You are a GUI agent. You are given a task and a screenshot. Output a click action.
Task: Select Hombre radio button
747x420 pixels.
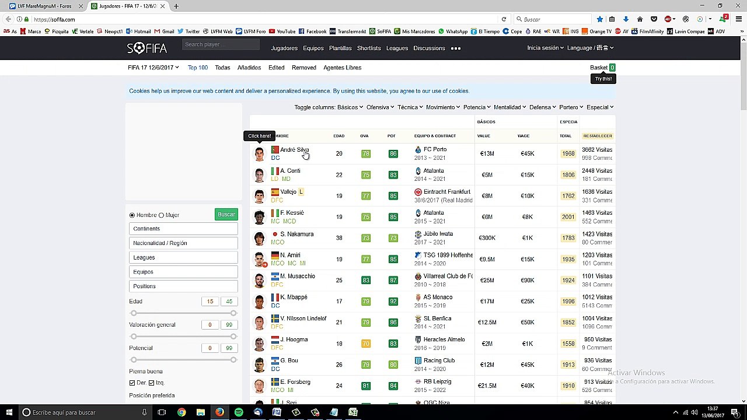click(132, 215)
